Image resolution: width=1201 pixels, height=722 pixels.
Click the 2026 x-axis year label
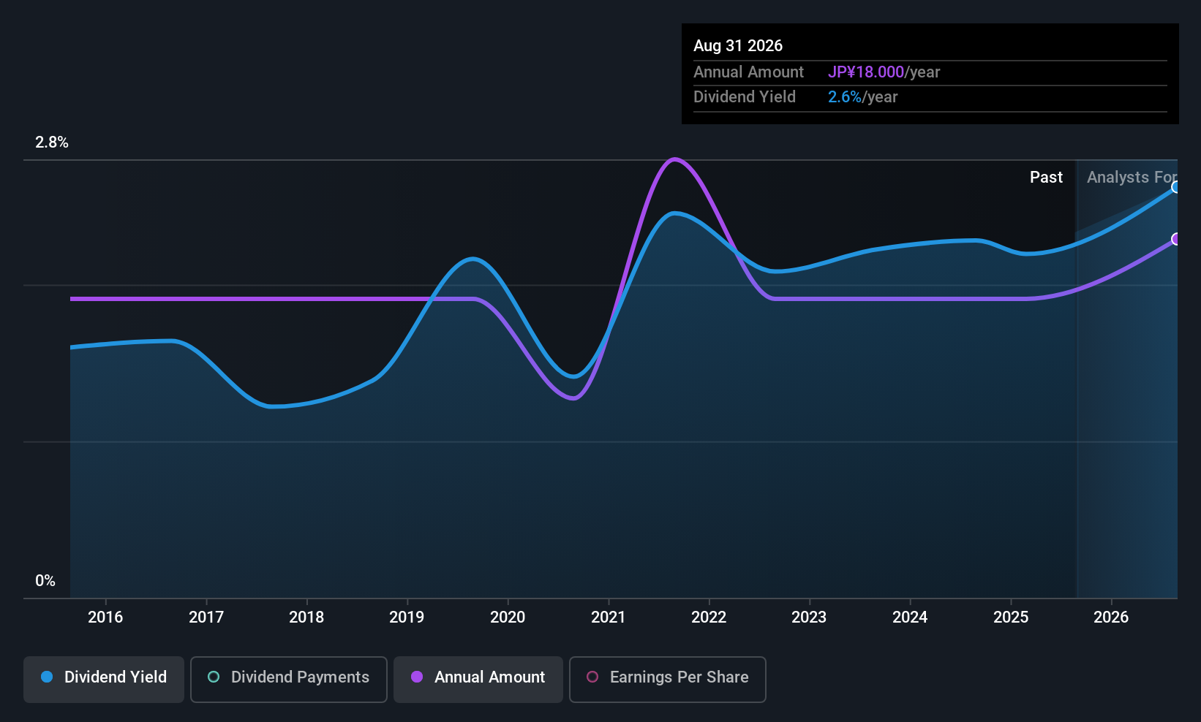(x=1111, y=617)
